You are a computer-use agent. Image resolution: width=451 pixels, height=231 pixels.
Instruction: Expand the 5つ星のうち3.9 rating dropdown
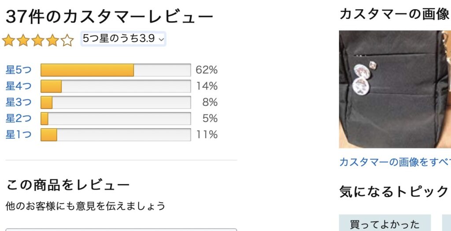(x=123, y=39)
